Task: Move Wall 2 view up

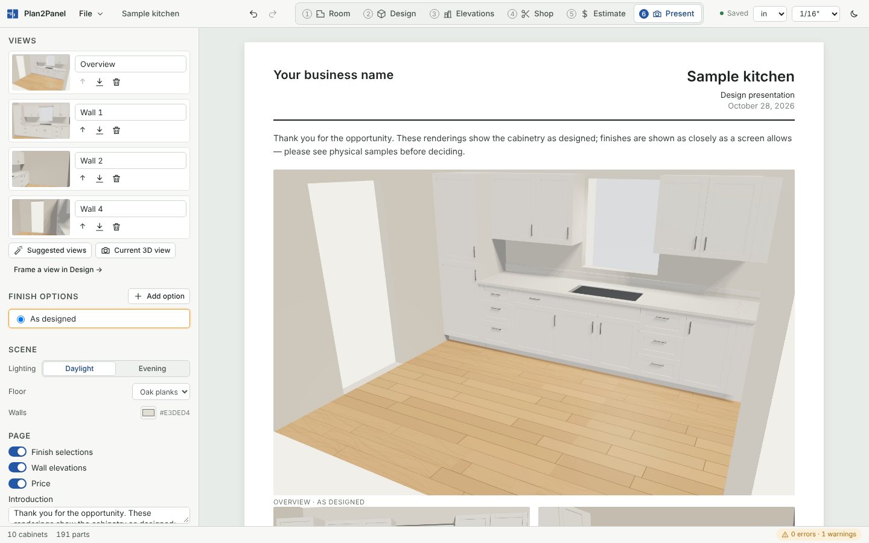Action: 83,179
